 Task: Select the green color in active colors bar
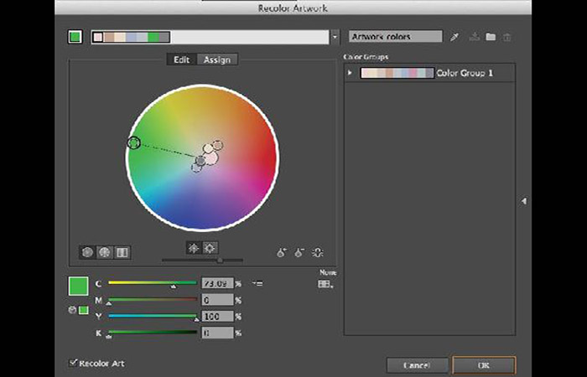coord(153,37)
